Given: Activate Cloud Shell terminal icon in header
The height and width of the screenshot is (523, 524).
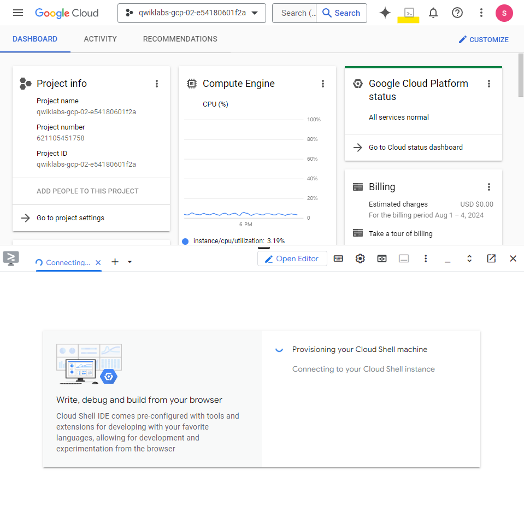Looking at the screenshot, I should [409, 13].
